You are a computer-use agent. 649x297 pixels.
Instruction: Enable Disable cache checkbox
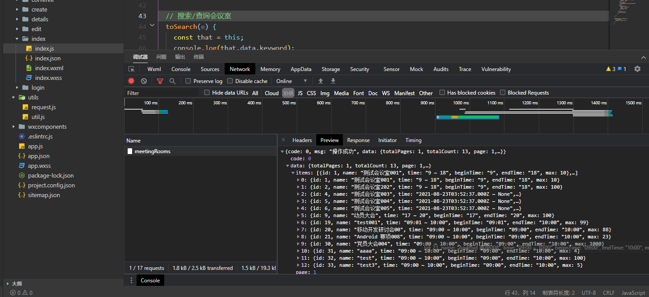[x=230, y=81]
